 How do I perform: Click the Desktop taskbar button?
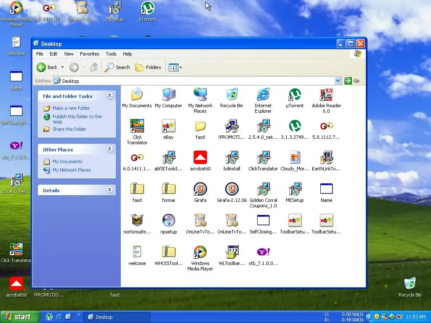117,317
